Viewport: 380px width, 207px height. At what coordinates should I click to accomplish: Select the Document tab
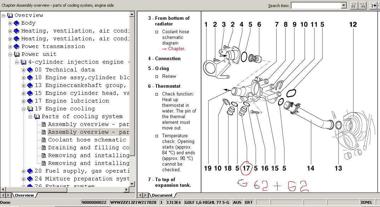click(x=162, y=195)
